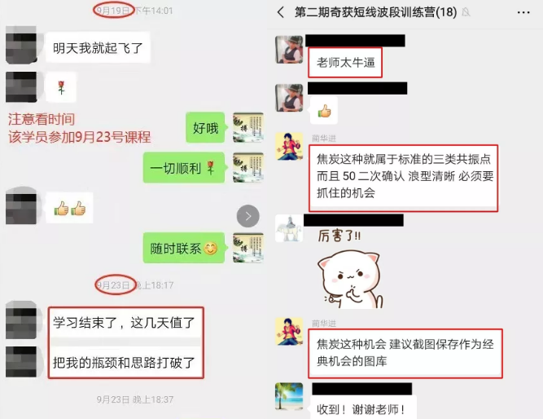Tap the green 随时联系 message bubble
The height and width of the screenshot is (419, 543).
[x=184, y=248]
